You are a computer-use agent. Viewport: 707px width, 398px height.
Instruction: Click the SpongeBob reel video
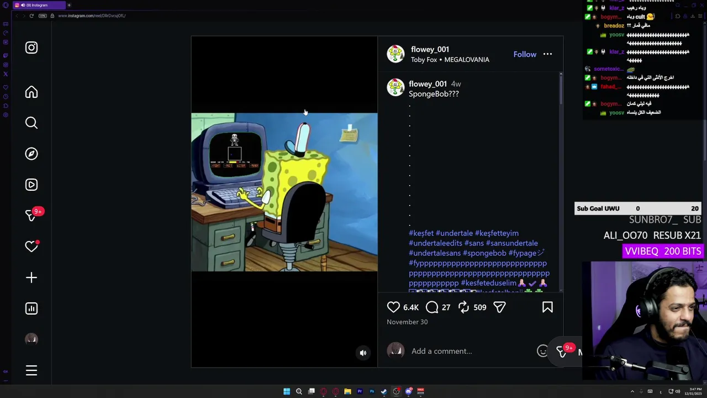click(x=284, y=192)
